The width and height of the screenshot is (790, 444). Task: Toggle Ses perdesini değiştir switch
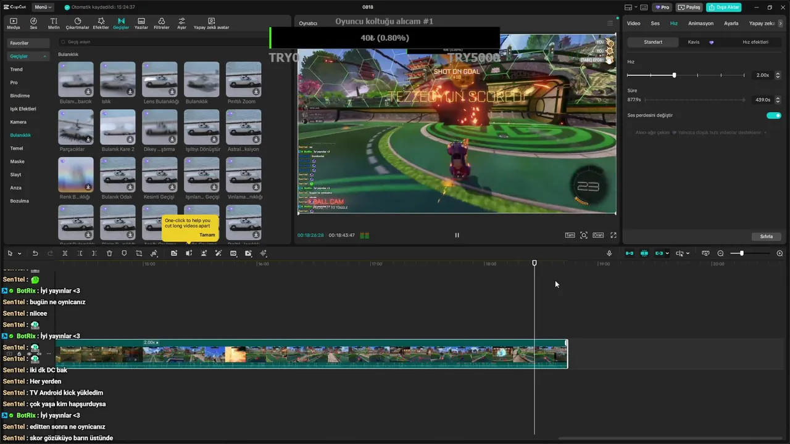tap(773, 115)
